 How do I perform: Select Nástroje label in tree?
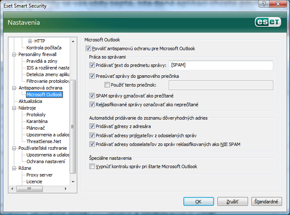tap(27, 108)
